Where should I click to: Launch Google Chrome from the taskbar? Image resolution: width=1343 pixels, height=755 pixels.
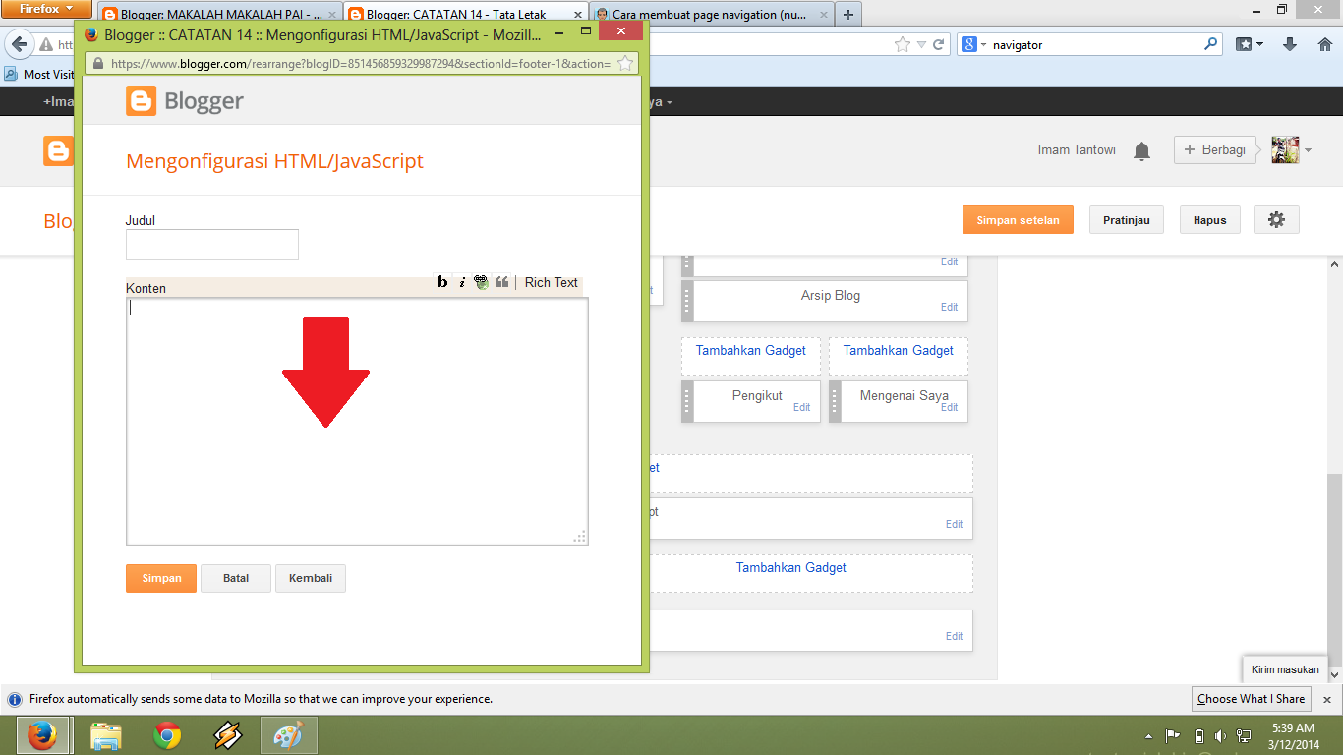click(167, 735)
